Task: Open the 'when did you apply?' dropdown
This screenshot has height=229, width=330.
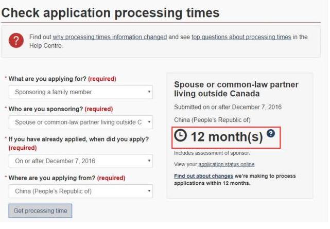Action: pyautogui.click(x=81, y=161)
